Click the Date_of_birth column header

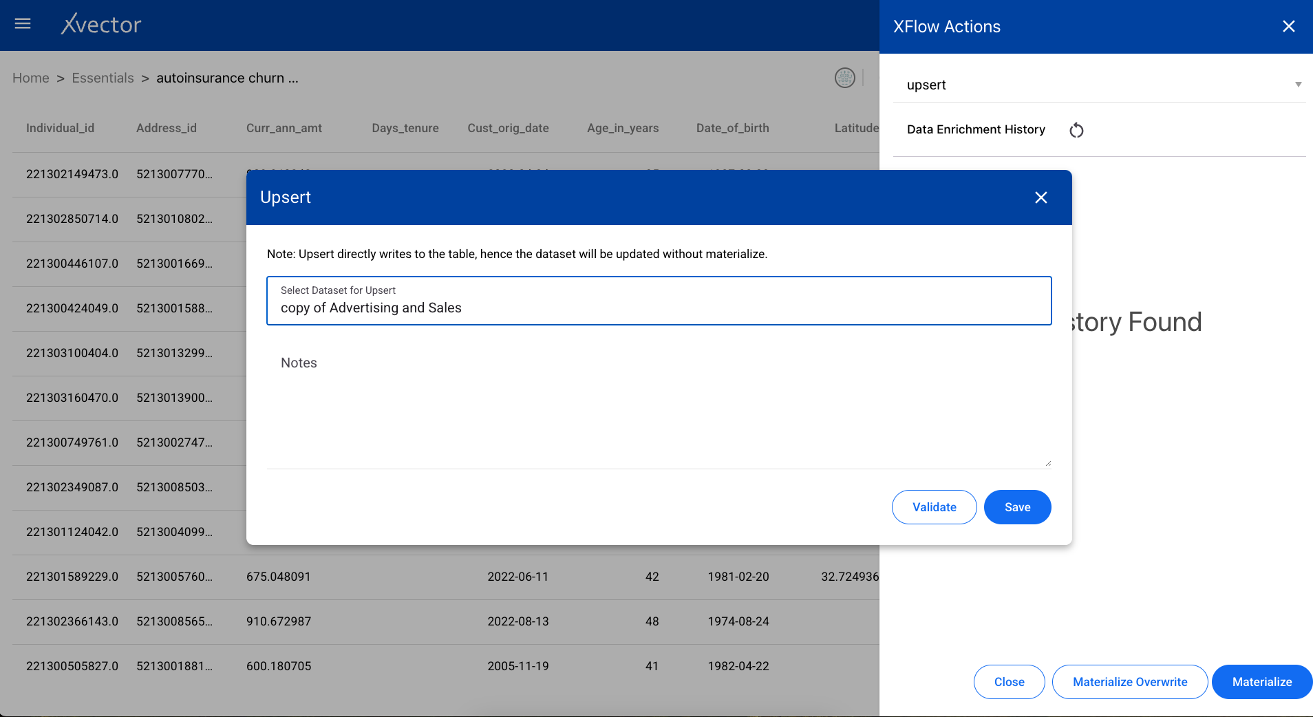(x=733, y=128)
